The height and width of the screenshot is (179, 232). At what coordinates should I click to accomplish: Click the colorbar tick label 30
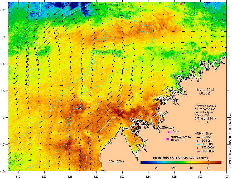coord(191,168)
